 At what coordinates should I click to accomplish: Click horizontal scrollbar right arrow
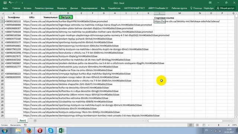tap(233, 121)
